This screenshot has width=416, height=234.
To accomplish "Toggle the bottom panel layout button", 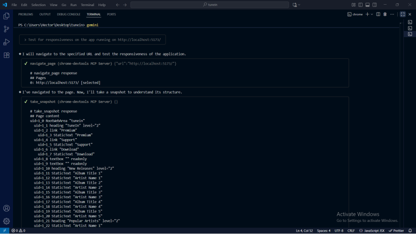I will tap(367, 5).
